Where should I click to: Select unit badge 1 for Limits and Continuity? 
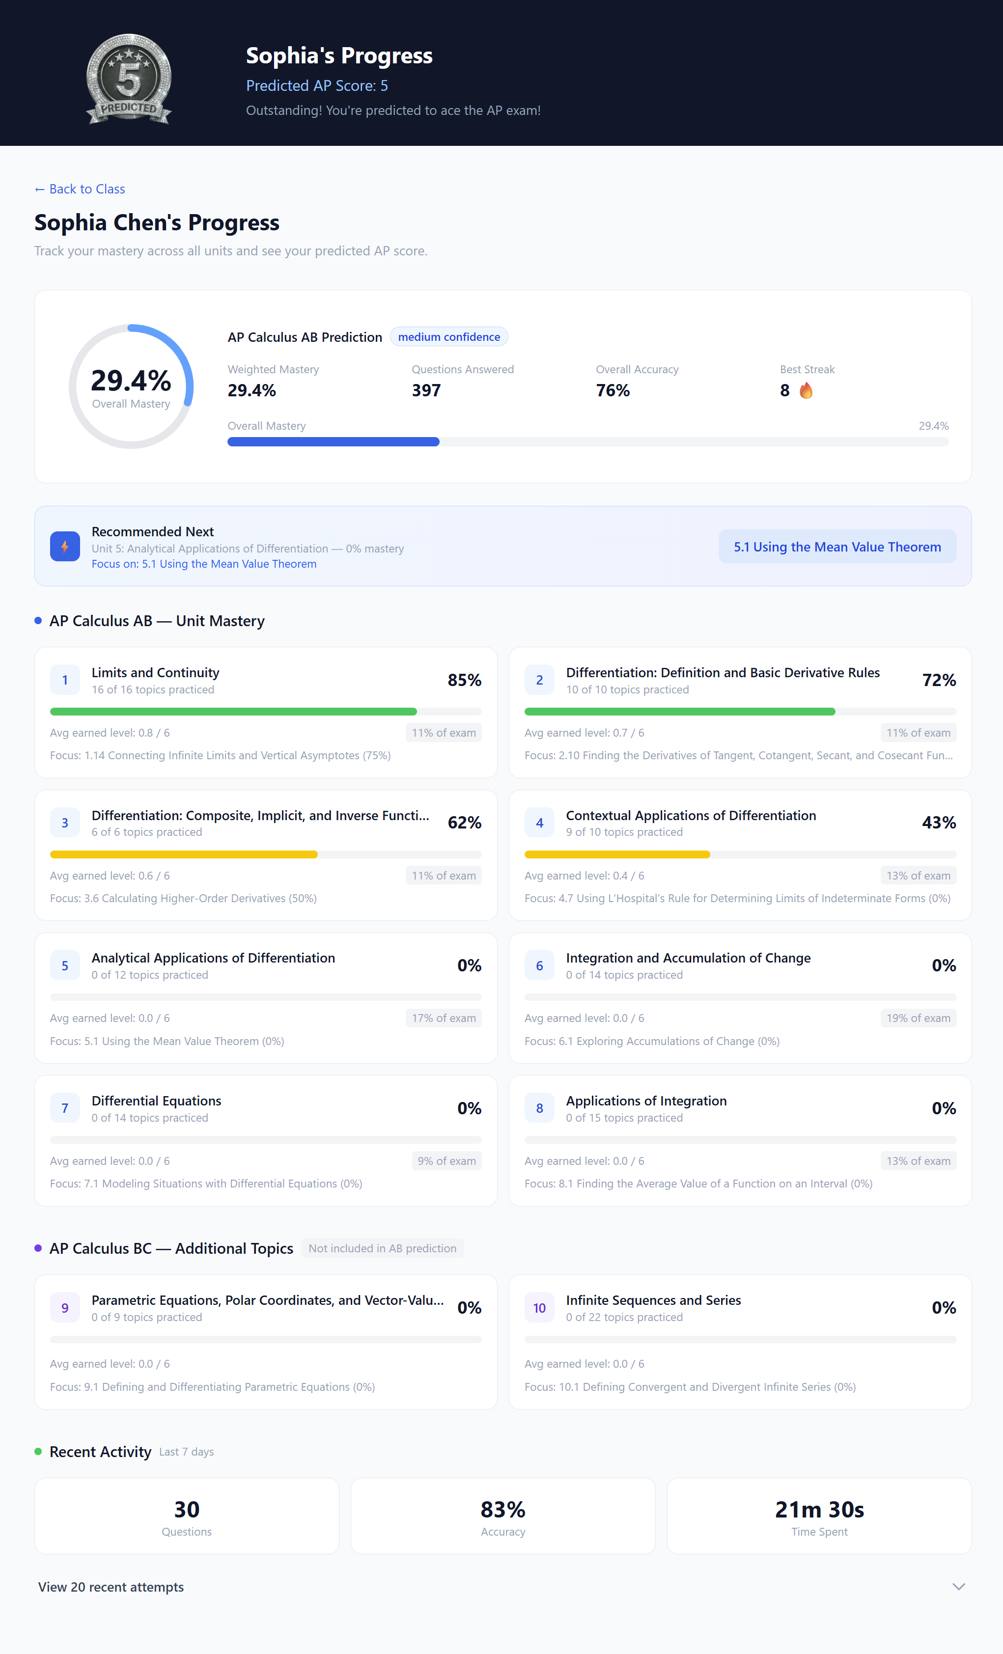(65, 679)
